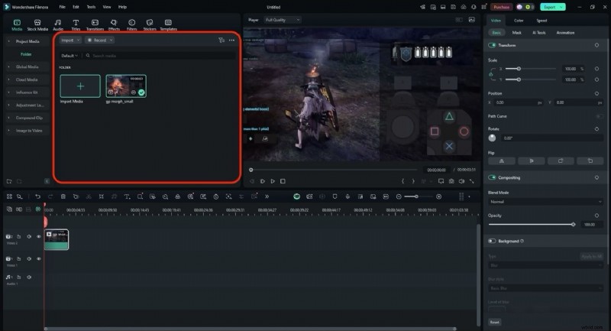611x331 pixels.
Task: Click the media filter icon
Action: 221,41
